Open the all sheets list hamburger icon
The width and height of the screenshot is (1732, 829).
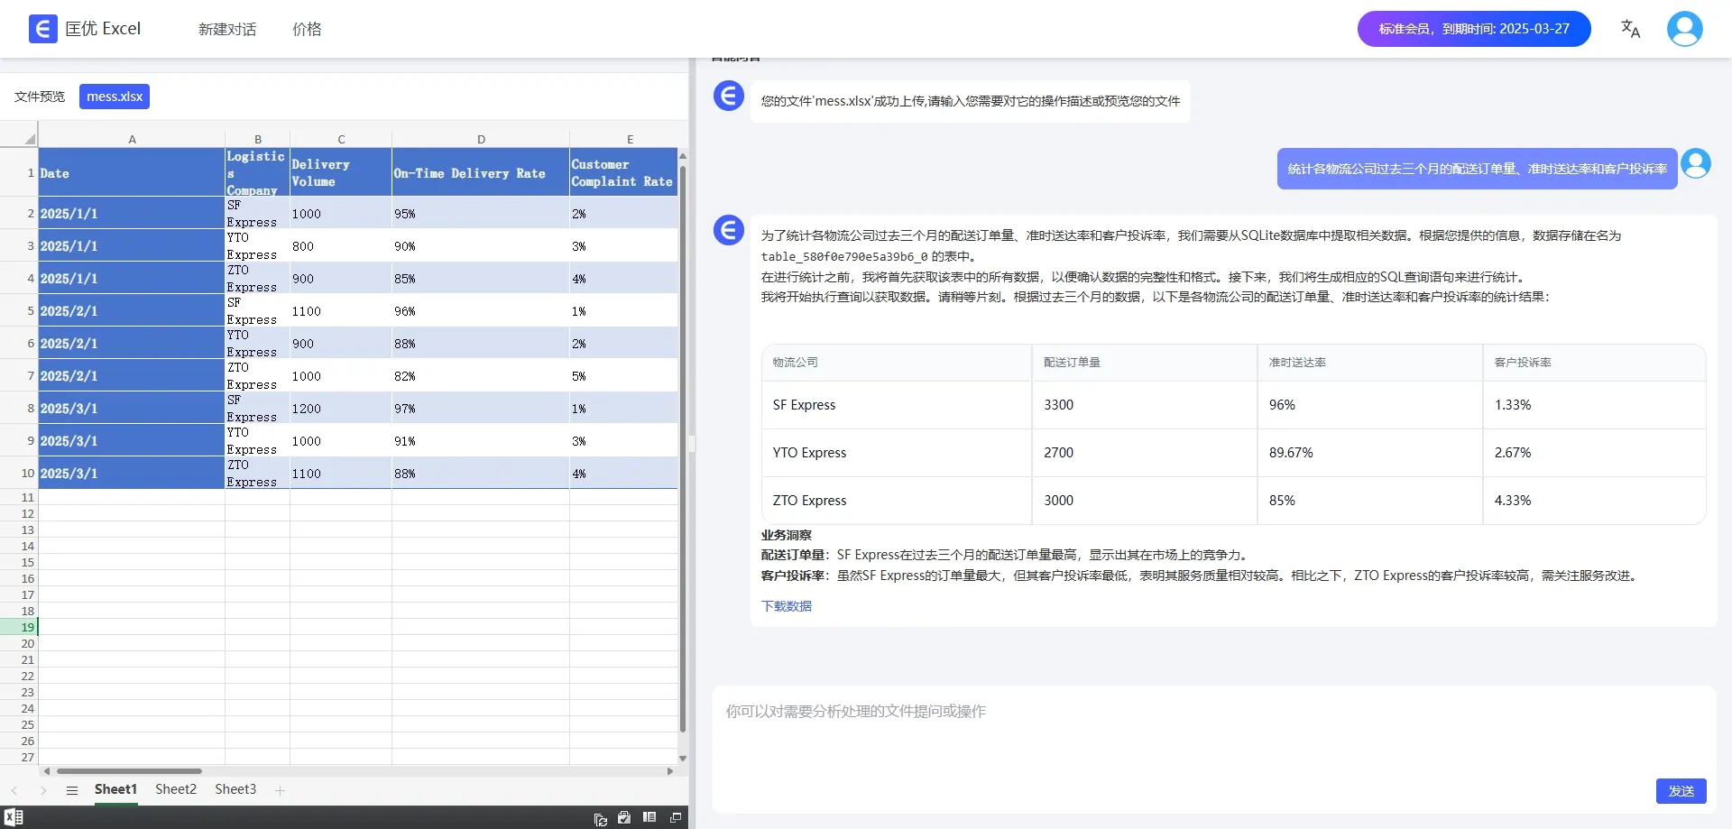[72, 790]
